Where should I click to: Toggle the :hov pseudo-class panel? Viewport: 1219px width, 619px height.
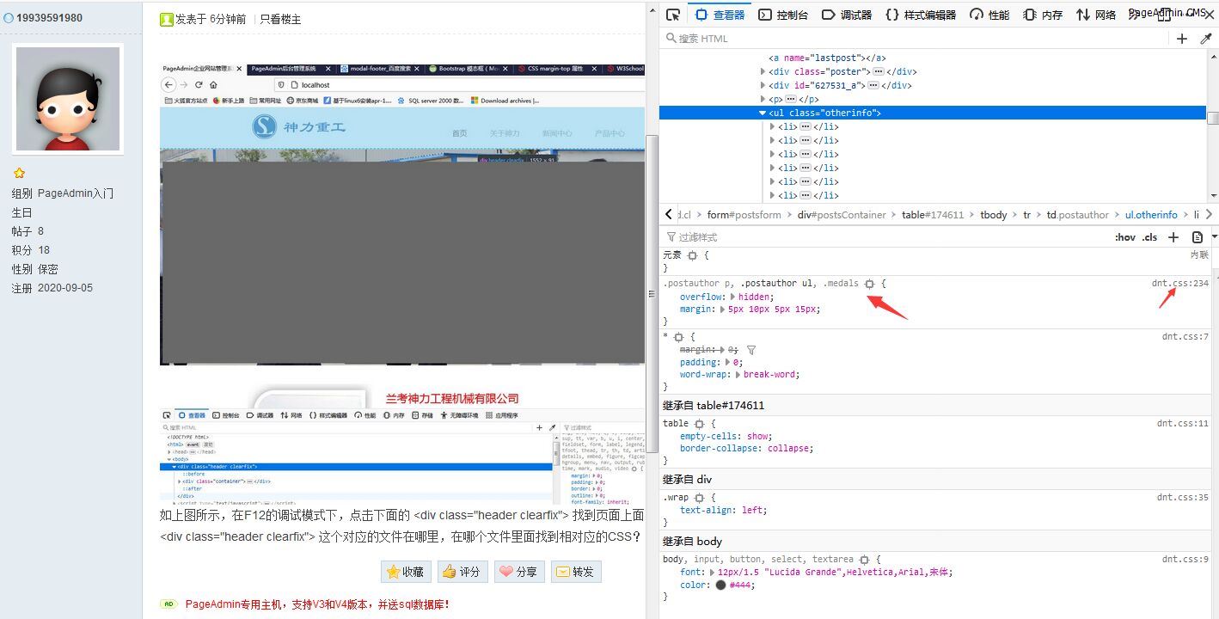1124,237
